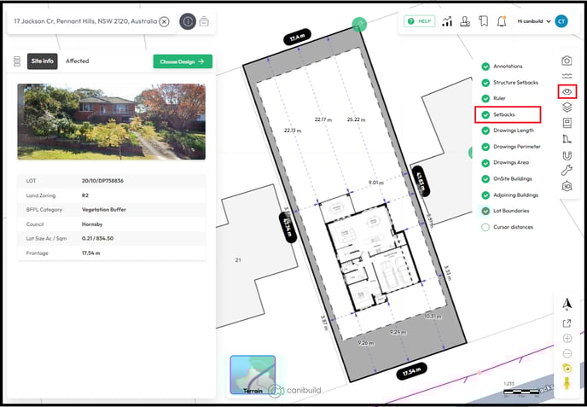
Task: Switch to 3D view
Action: pos(567,186)
